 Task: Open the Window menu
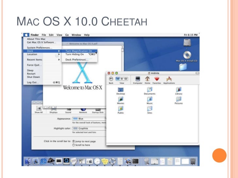76,35
